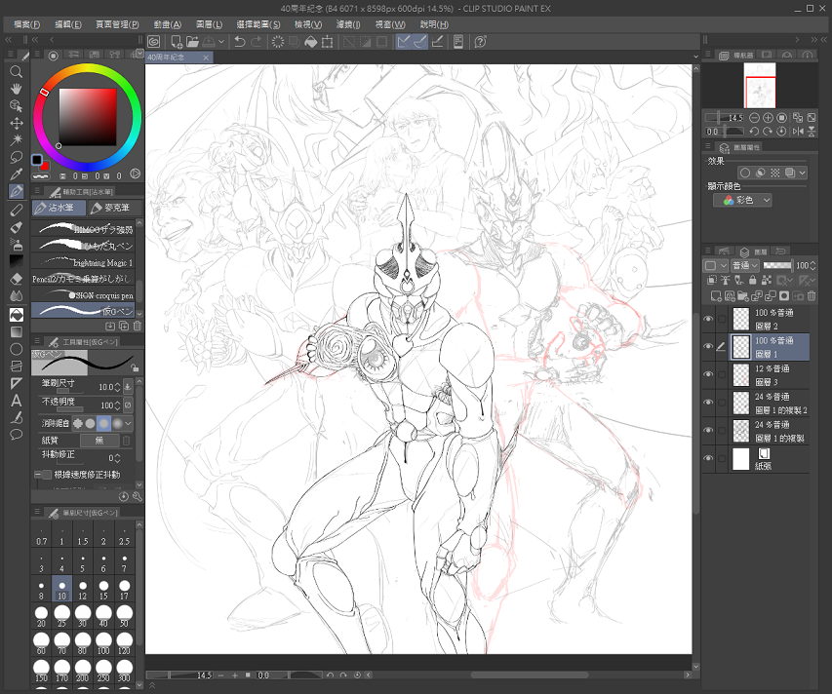
Task: Hide layer 圖層 3 via eye icon
Action: point(708,374)
